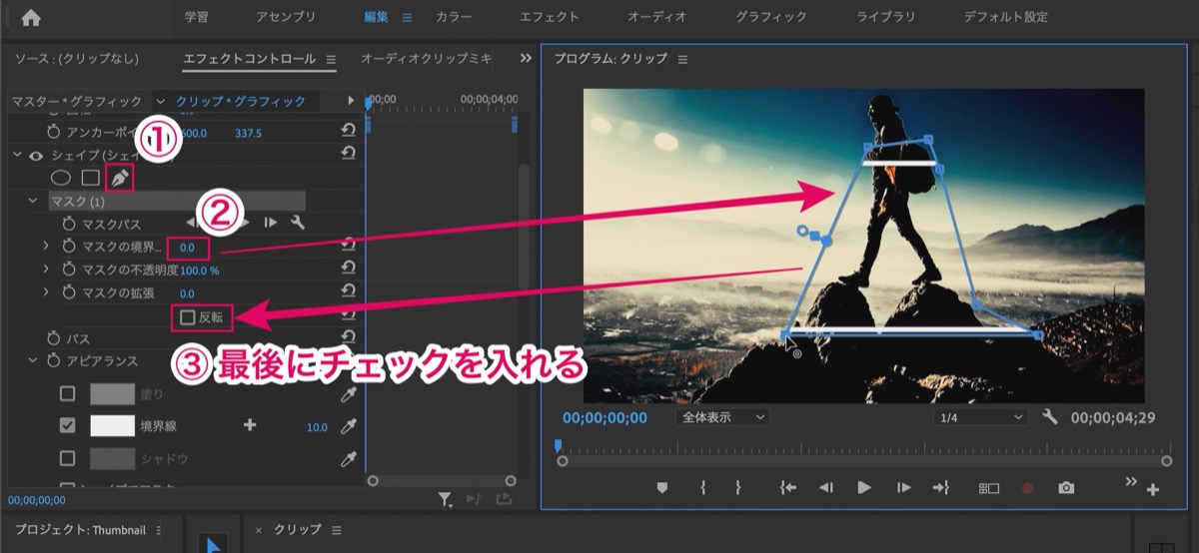Open the グラフィック workspace
1199x553 pixels.
770,17
